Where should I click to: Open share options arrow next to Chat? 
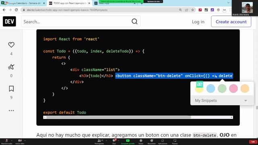tap(119, 141)
